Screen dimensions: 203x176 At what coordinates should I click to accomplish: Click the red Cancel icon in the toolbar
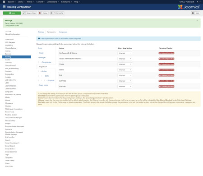tap(40, 13)
